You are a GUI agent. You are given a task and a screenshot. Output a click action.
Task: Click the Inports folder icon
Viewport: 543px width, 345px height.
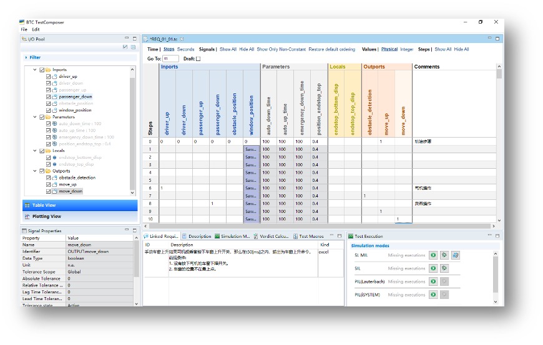(x=48, y=70)
